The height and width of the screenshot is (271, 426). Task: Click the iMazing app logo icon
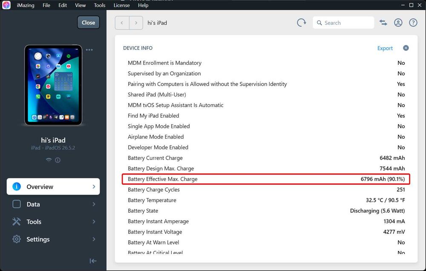point(6,5)
